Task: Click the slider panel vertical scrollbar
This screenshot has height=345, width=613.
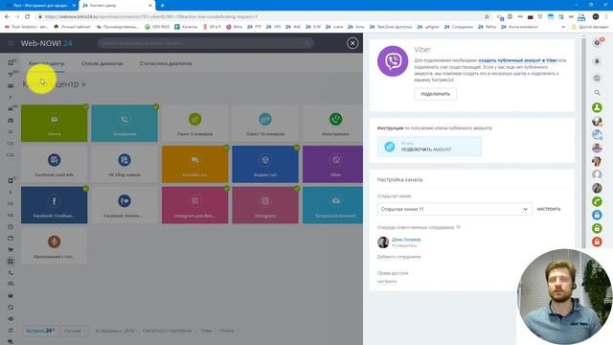Action: point(583,143)
